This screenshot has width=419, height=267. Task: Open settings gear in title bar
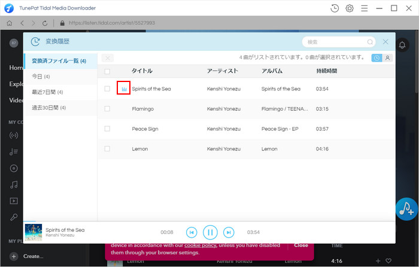350,8
